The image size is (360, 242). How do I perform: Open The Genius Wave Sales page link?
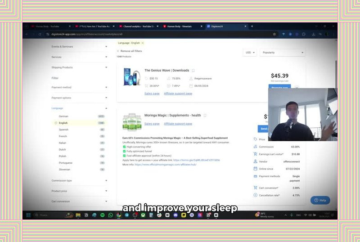point(152,94)
